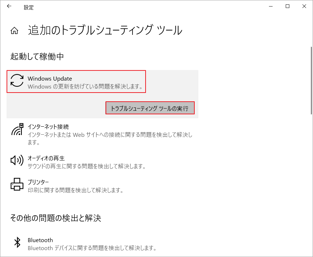
Task: Go back with the arrow icon
Action: 9,6
